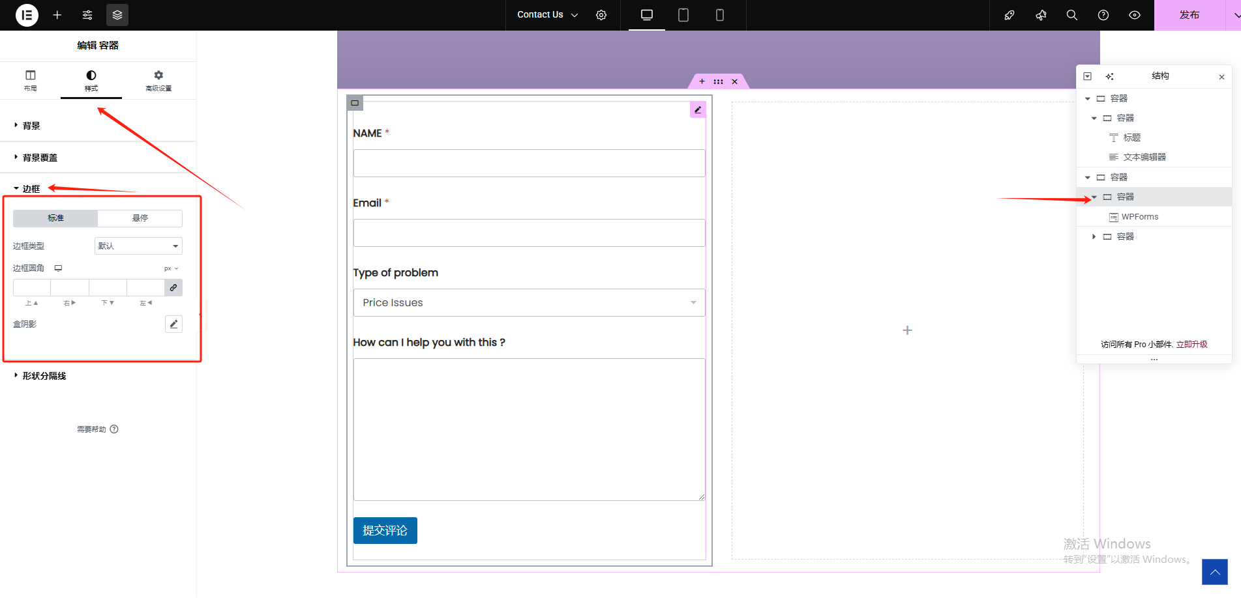Switch to tablet preview mode
Image resolution: width=1241 pixels, height=598 pixels.
pos(683,15)
